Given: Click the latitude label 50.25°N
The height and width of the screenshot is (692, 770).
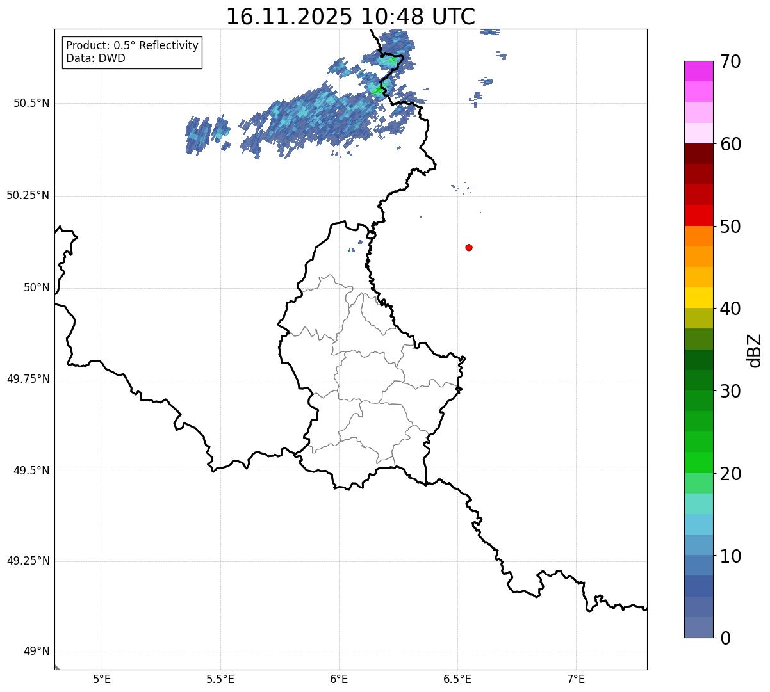Looking at the screenshot, I should pyautogui.click(x=28, y=195).
